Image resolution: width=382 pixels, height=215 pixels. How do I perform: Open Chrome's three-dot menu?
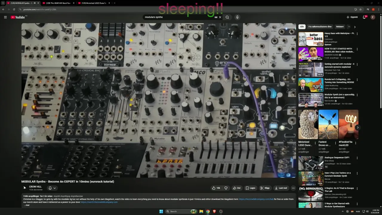tap(378, 9)
